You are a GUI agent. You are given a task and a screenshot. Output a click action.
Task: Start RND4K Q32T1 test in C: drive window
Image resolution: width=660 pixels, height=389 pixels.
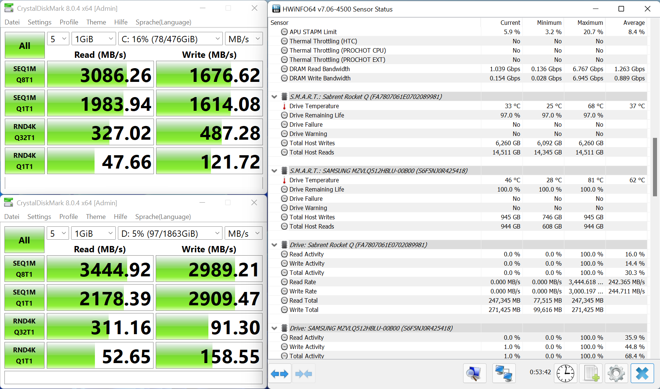pyautogui.click(x=25, y=132)
